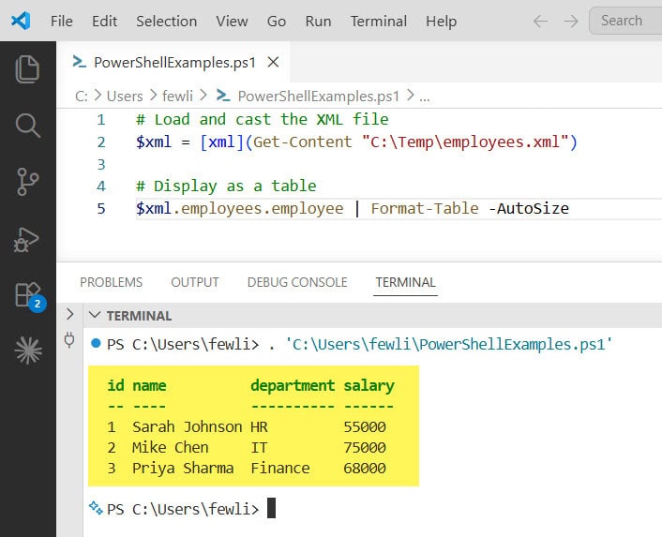Open the Terminal menu
Viewport: 662px width, 537px height.
(378, 22)
